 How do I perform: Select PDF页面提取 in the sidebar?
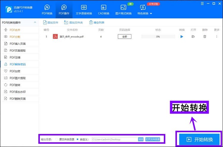(20, 51)
